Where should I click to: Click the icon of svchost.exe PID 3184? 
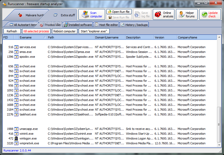coord(16,110)
